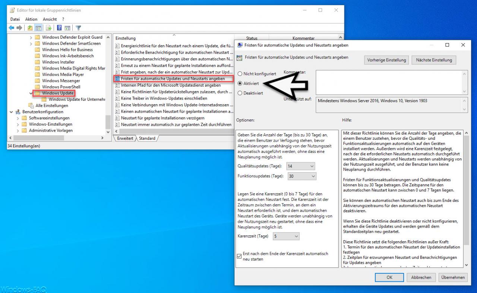Collapse the Benutzerkonfiguration node
The height and width of the screenshot is (293, 477).
12,112
